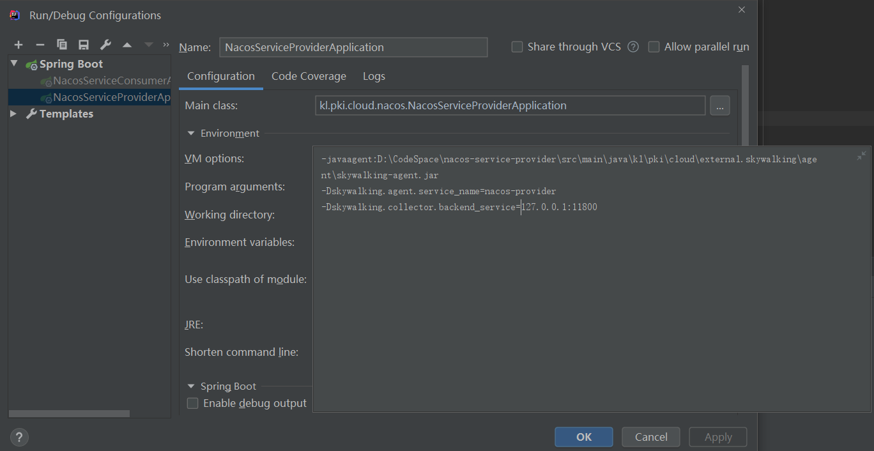Open the Code Coverage tab
The width and height of the screenshot is (874, 451).
pyautogui.click(x=309, y=76)
